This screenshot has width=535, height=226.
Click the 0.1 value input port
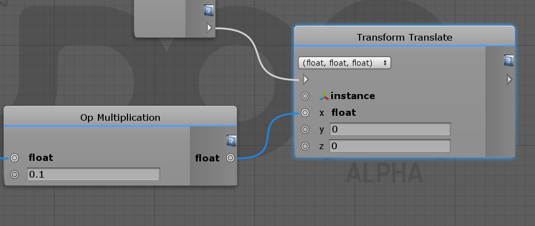pos(14,174)
